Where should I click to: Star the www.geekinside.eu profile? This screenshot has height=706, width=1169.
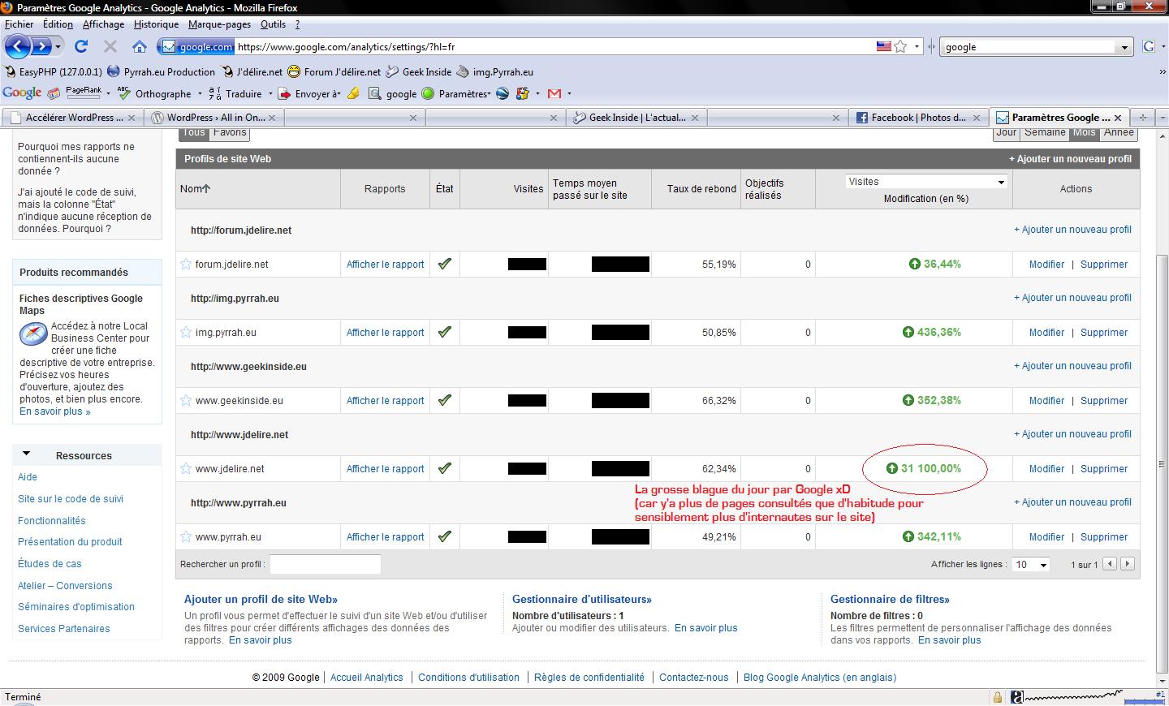point(186,400)
